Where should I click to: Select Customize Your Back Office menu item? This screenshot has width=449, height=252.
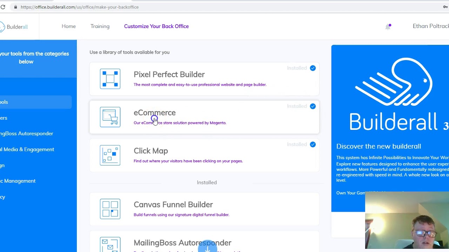point(156,26)
